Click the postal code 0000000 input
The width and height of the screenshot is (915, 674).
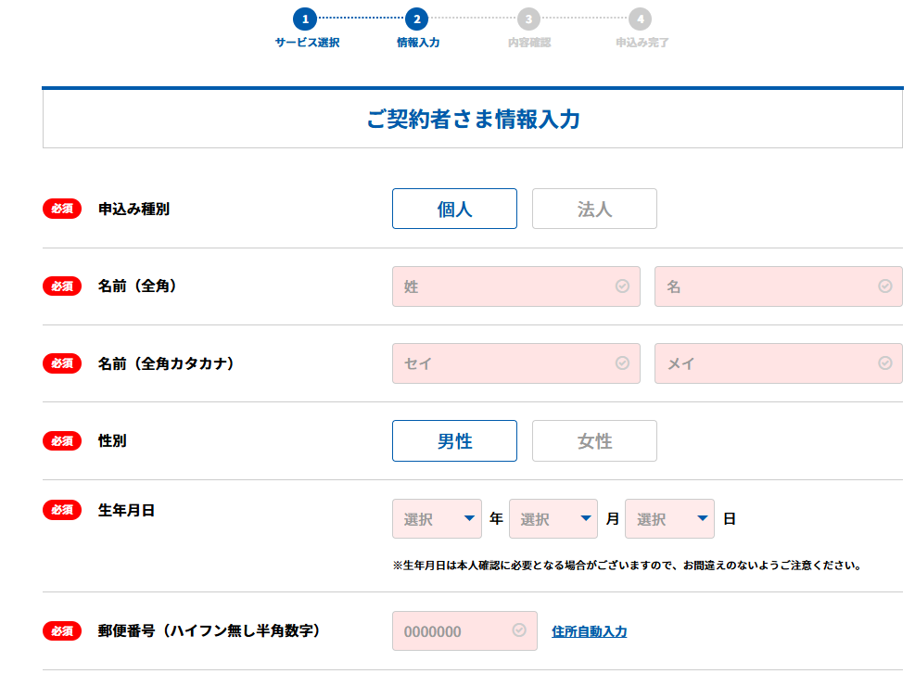454,631
